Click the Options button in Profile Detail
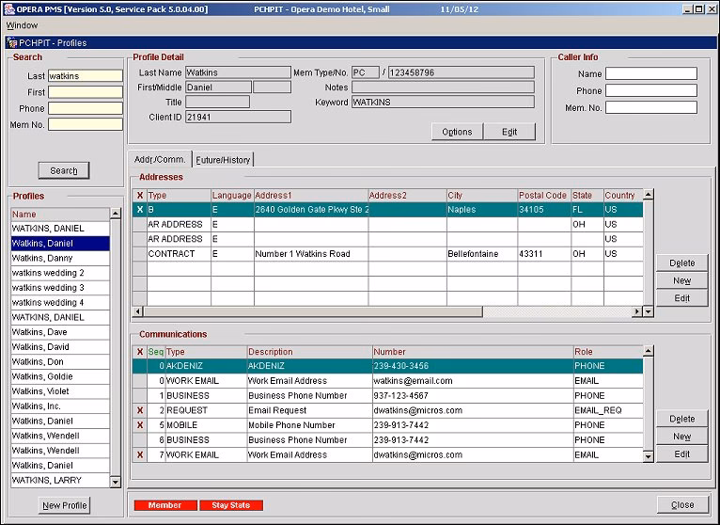 click(457, 132)
